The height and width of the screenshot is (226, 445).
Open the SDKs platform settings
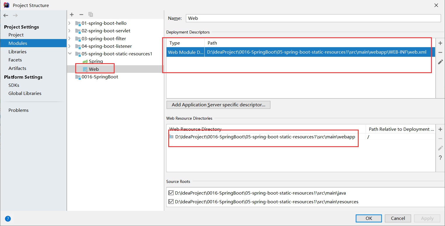(14, 85)
